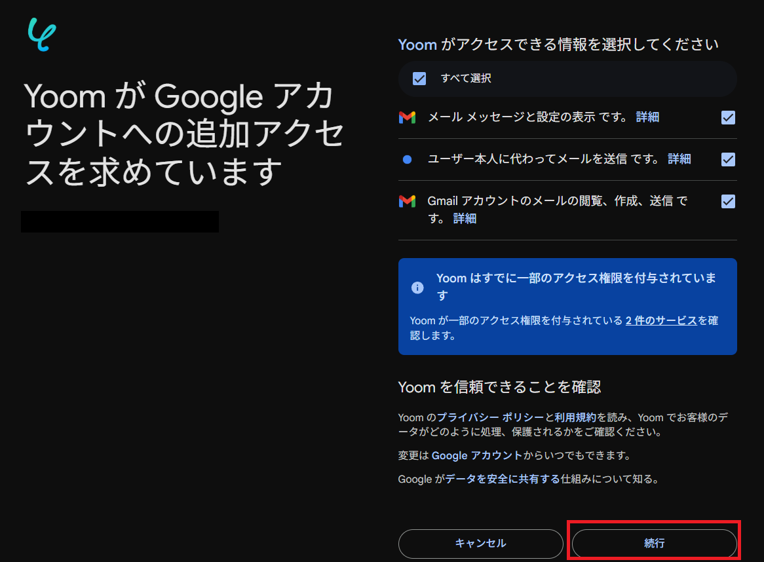
Task: Uncheck the ユーザー本人に代わってメールを送信 checkbox
Action: 728,159
